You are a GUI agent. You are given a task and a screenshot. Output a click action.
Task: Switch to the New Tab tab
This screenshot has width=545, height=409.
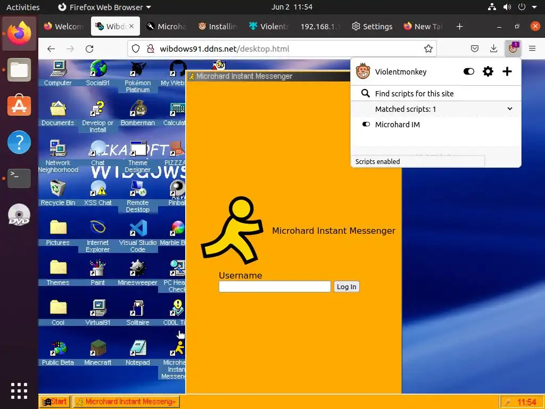coord(423,27)
